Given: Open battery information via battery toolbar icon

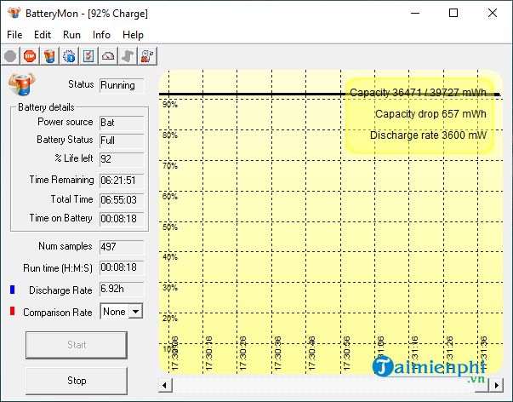Looking at the screenshot, I should 49,56.
